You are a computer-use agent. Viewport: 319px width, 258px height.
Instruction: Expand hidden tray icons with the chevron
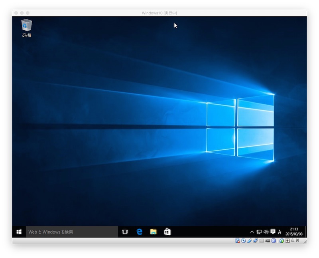point(252,231)
